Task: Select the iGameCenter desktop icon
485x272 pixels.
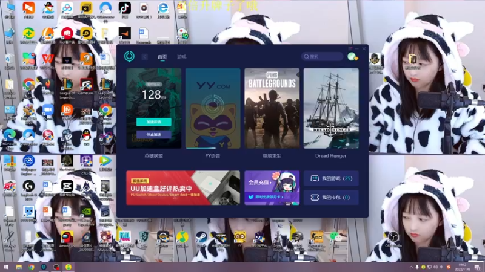Action: click(86, 84)
